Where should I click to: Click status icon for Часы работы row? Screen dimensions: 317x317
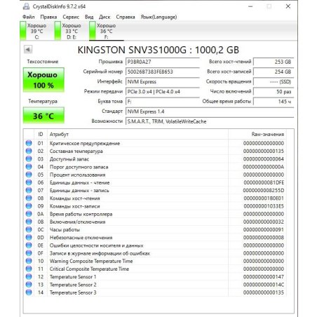click(29, 229)
